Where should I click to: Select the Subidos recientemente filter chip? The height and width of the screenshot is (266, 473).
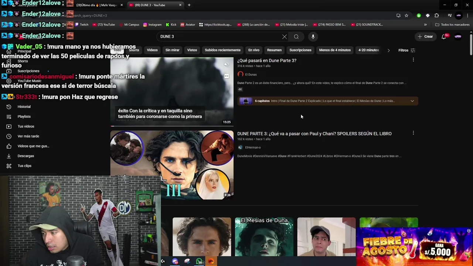tap(222, 50)
